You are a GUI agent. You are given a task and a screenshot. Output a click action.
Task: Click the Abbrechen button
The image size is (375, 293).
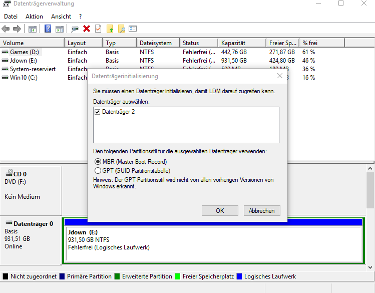point(262,211)
